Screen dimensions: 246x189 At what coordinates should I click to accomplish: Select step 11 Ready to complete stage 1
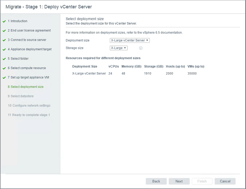29,115
